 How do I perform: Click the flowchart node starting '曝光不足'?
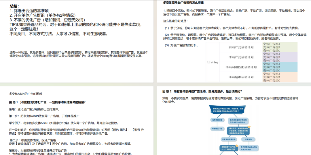pos(238,131)
